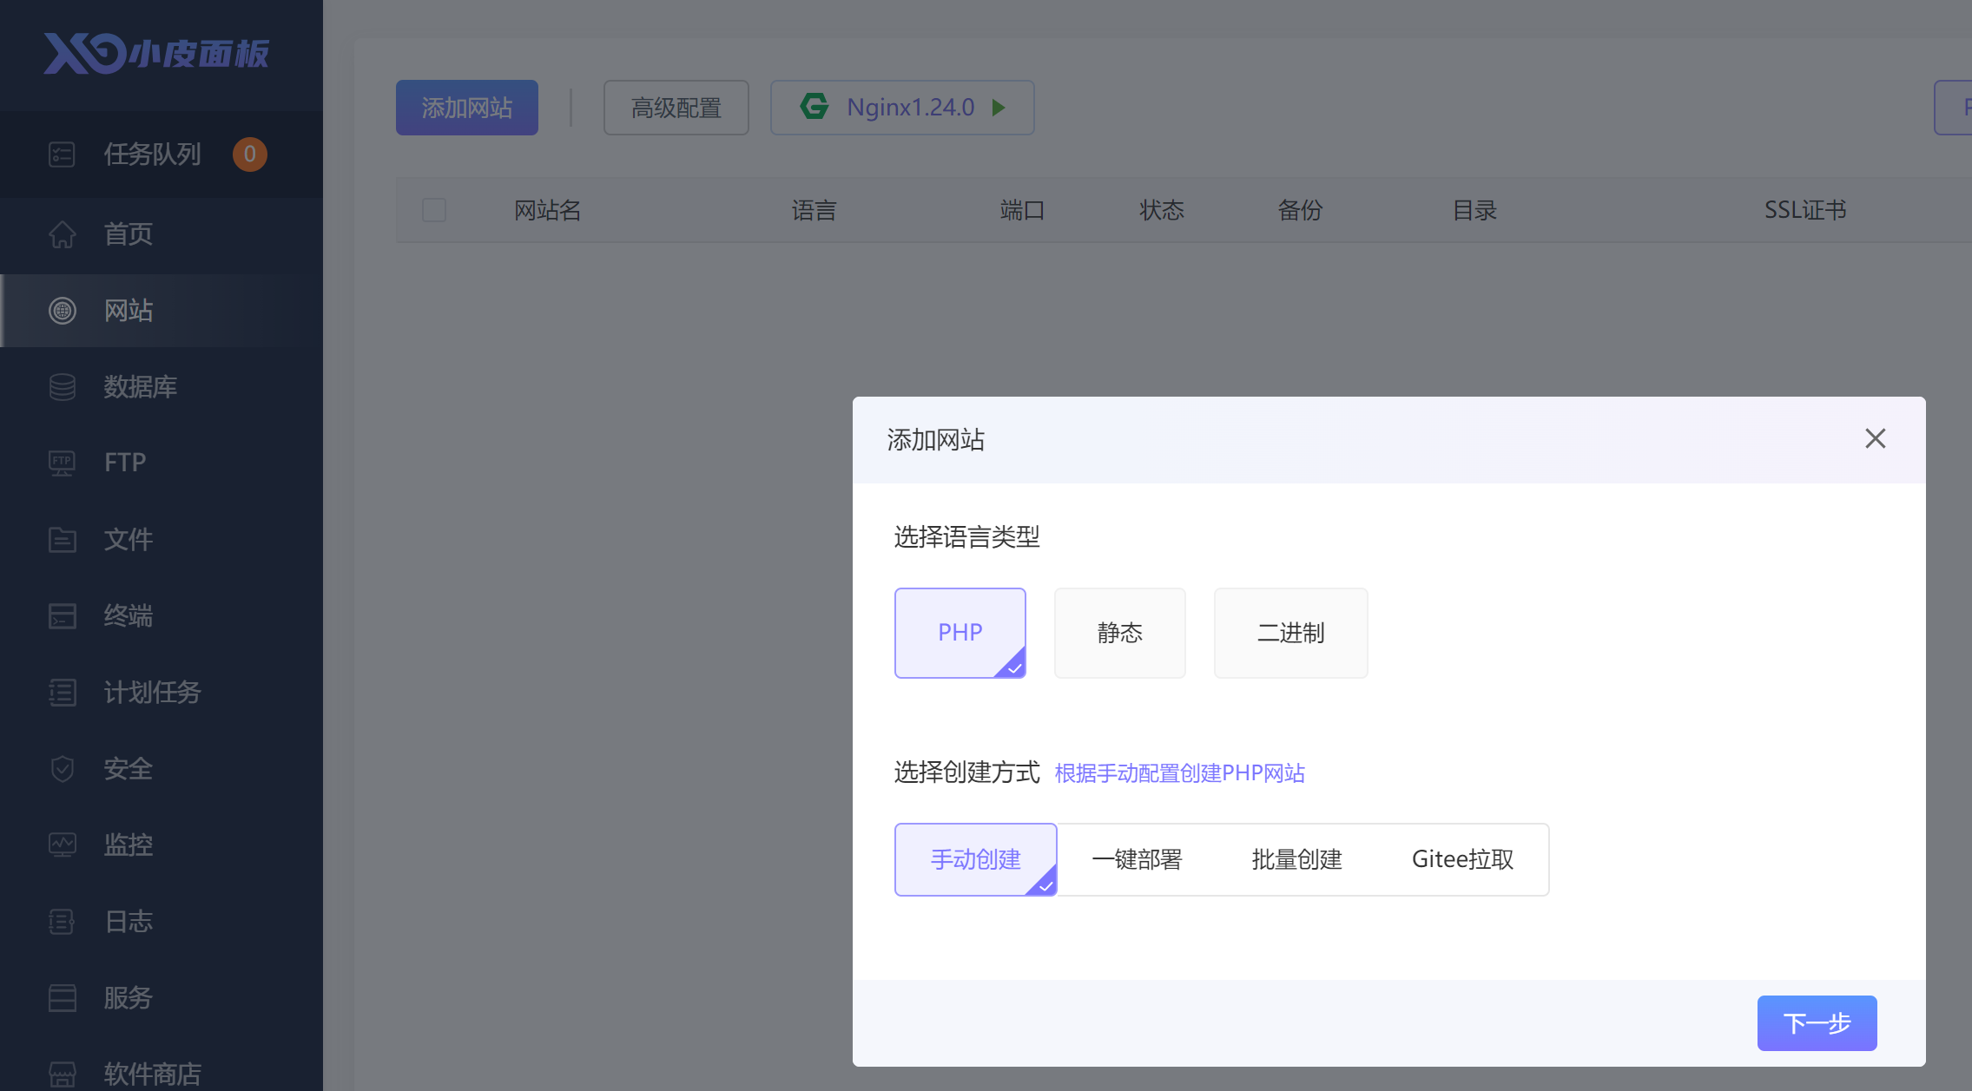Click the 添加网站 dialog title
1972x1091 pixels.
tap(936, 440)
